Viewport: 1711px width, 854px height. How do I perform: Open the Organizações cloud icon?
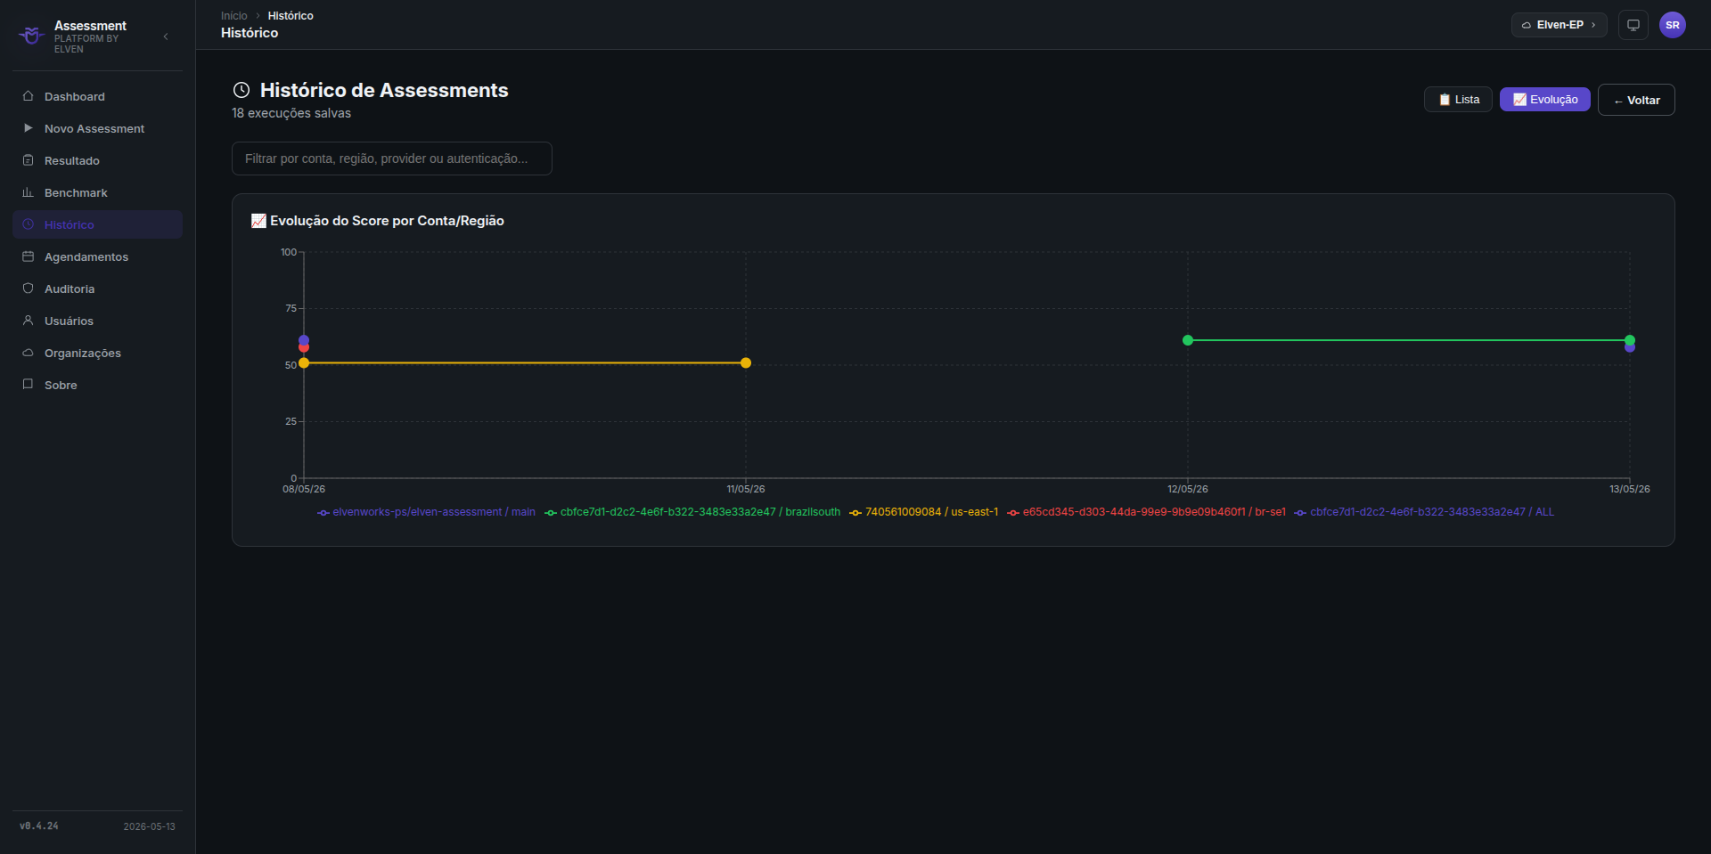(28, 353)
